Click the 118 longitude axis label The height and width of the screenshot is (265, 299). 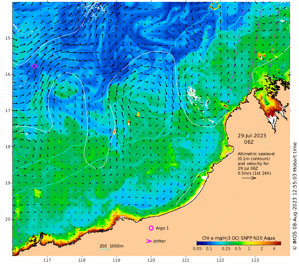(x=82, y=260)
